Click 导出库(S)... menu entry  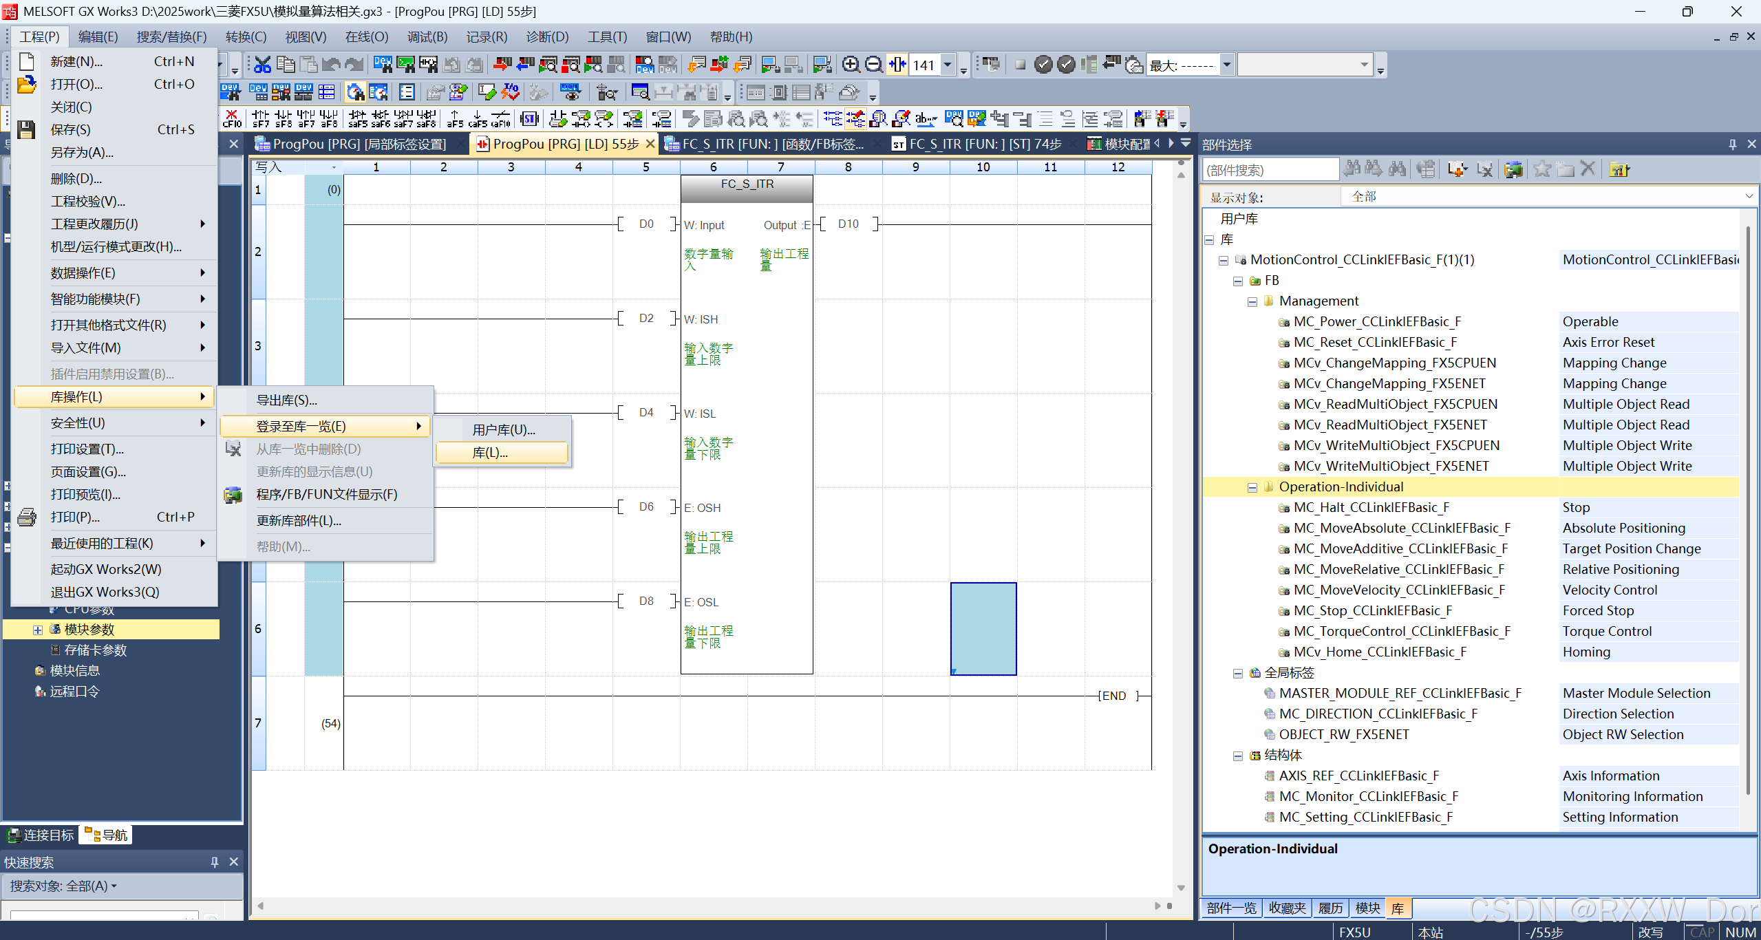pyautogui.click(x=286, y=400)
